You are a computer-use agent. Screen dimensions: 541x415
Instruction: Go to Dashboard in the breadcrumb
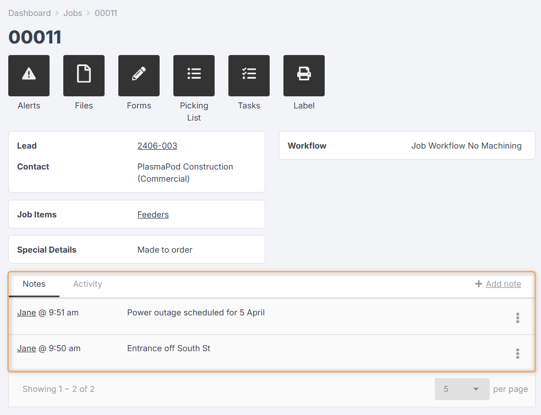30,13
